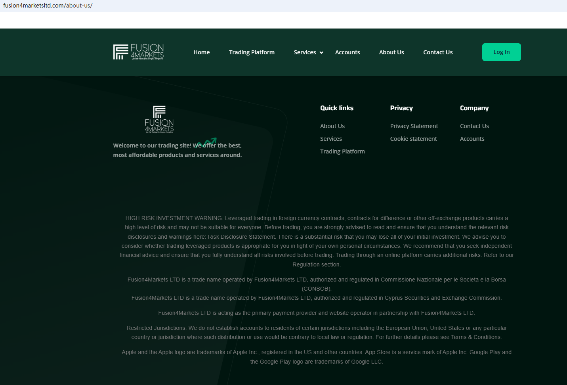567x385 pixels.
Task: Click the Cyprus Securities and Exchange Commission sentence
Action: (x=317, y=298)
